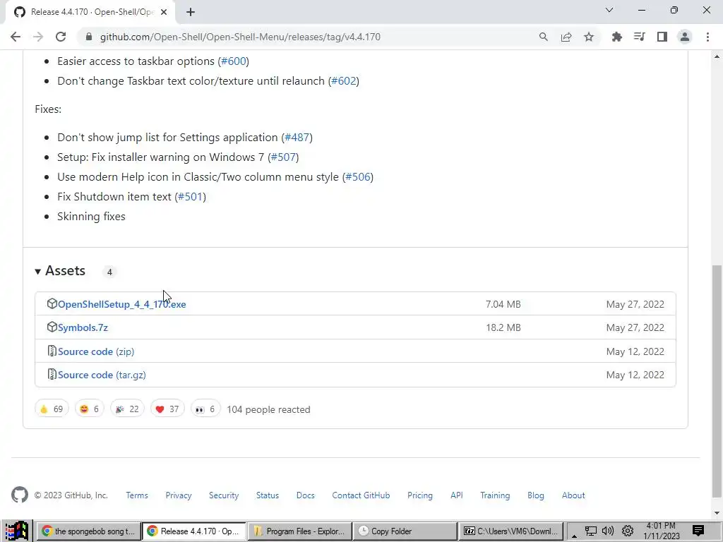Open the Training footer link
Viewport: 723px width, 542px height.
pos(495,495)
